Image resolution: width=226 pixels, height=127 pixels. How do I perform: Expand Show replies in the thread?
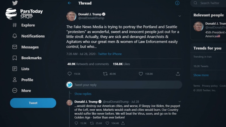(83, 94)
